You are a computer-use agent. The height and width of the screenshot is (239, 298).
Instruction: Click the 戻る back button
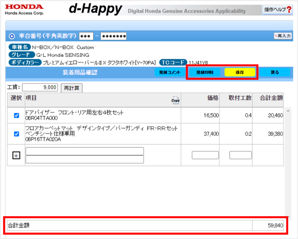275,72
